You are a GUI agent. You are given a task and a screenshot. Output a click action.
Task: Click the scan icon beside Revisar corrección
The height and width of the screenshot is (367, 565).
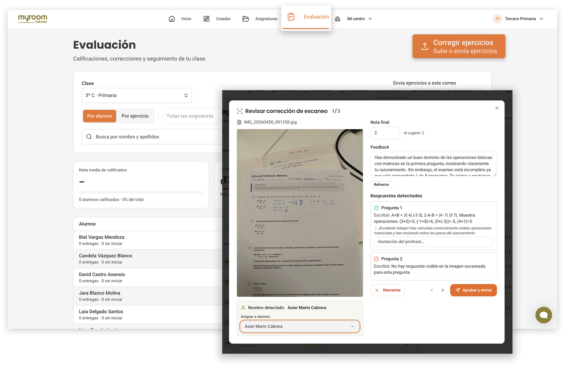[240, 111]
